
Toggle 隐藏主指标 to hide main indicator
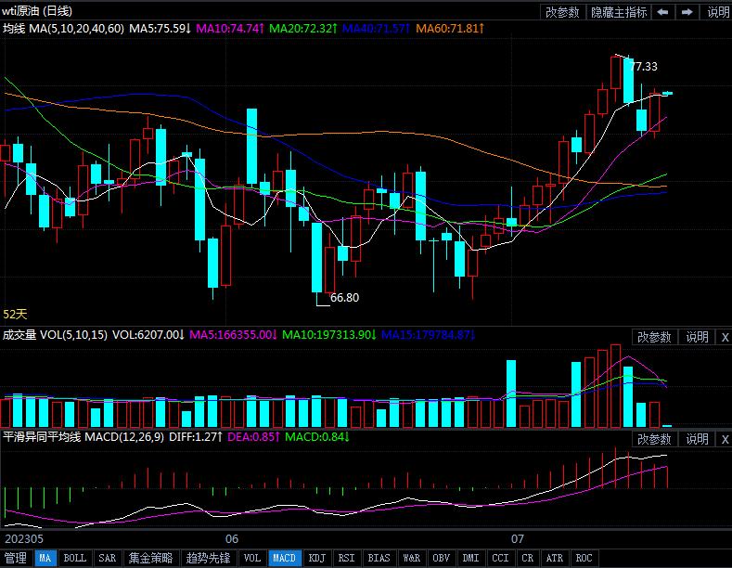(619, 12)
